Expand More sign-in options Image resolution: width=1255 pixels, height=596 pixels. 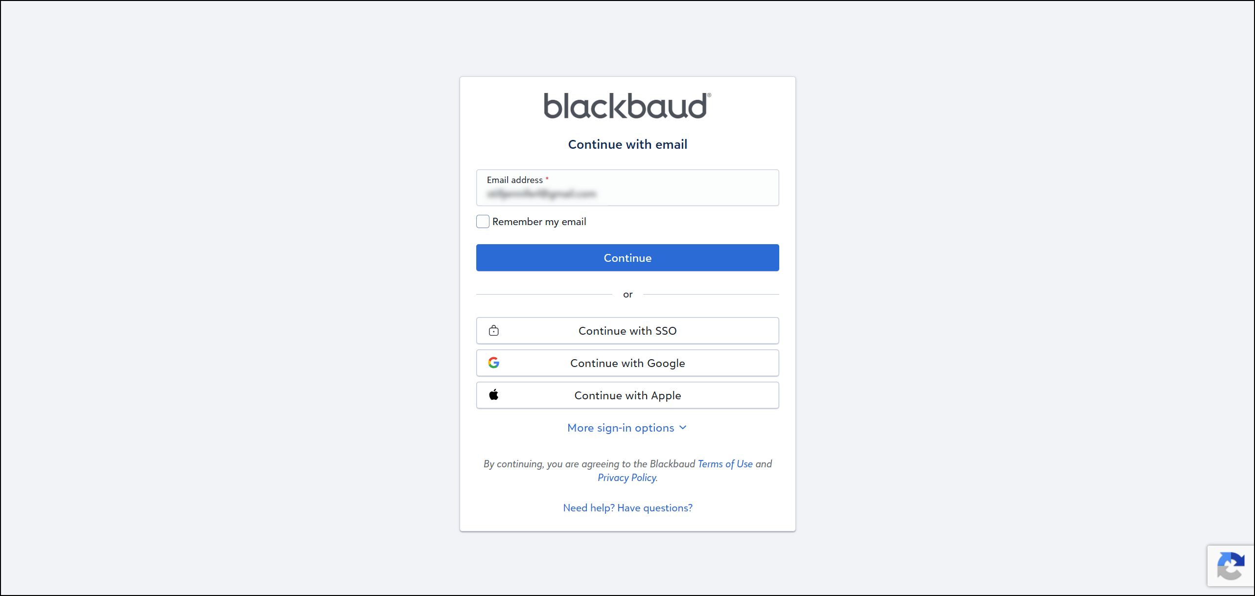coord(627,428)
